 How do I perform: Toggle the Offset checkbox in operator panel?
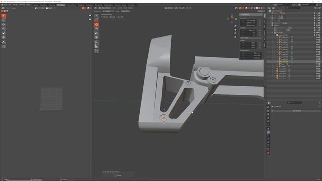click(x=115, y=175)
